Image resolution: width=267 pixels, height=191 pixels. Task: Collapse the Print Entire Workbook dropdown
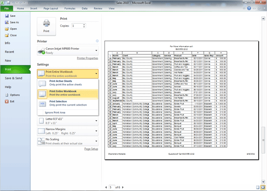click(x=68, y=74)
